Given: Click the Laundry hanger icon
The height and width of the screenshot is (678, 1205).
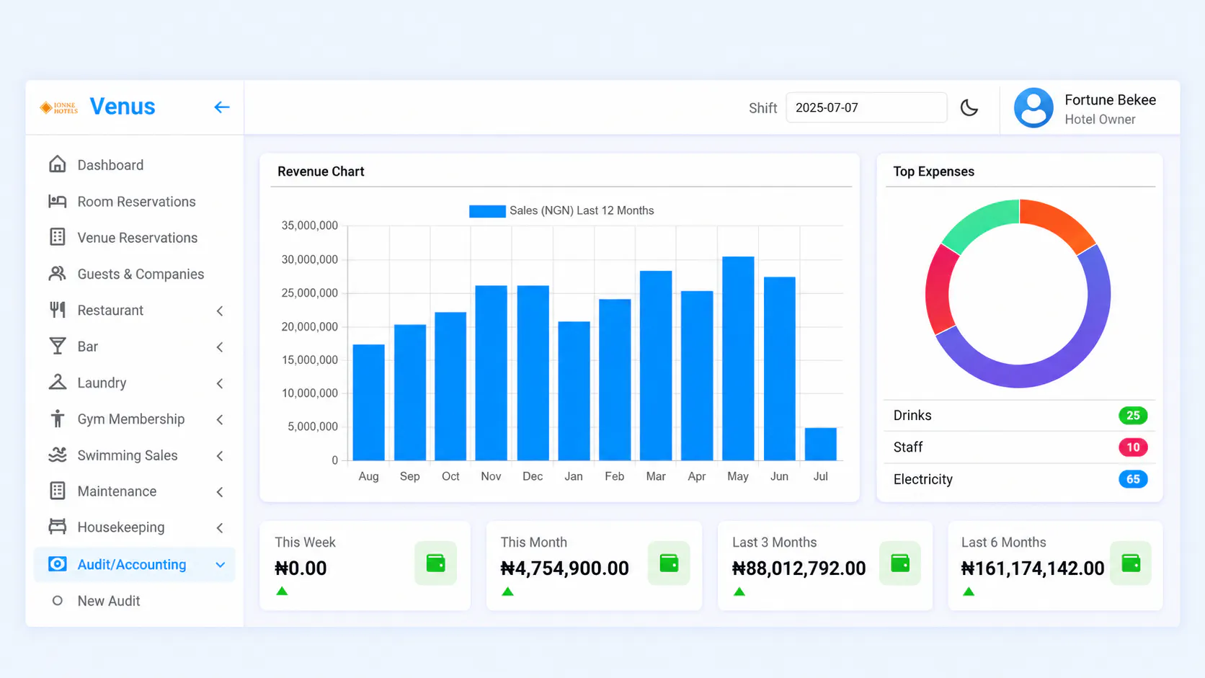Looking at the screenshot, I should pos(57,382).
